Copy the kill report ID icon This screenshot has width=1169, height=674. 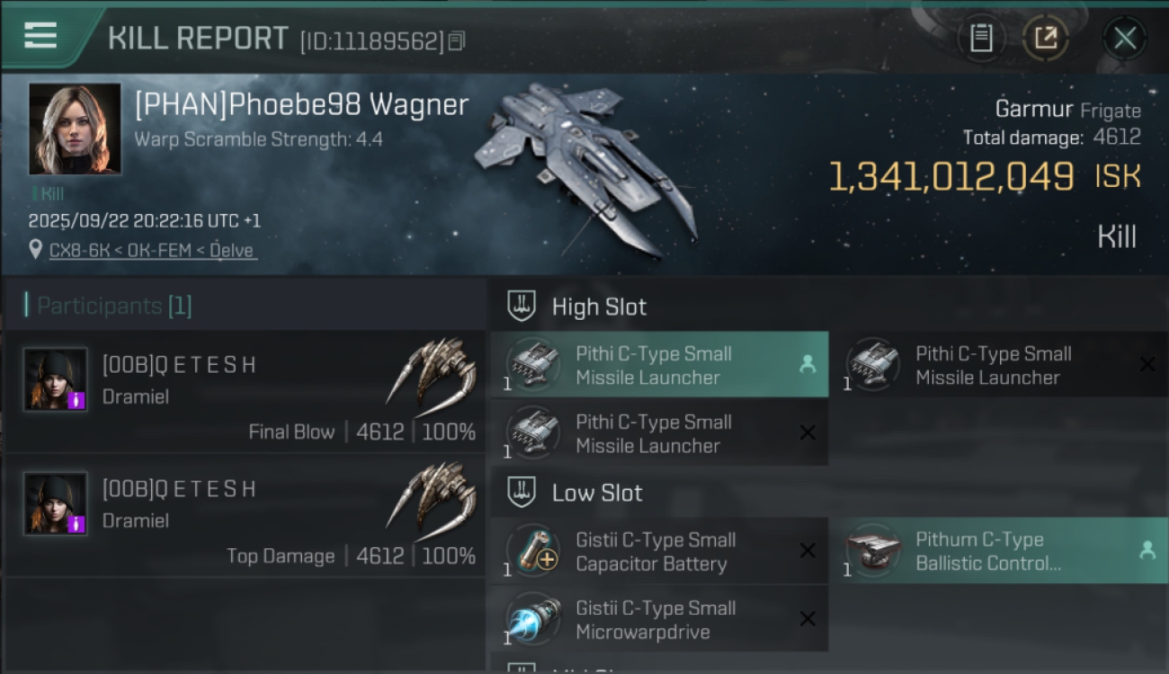(x=457, y=40)
